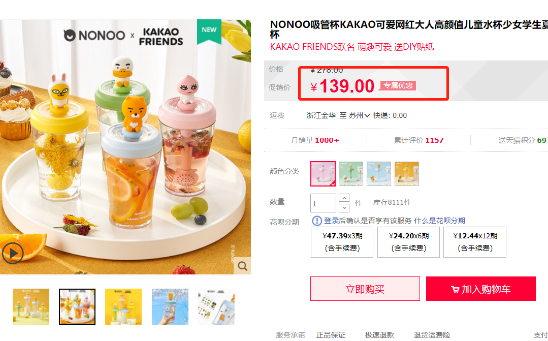The height and width of the screenshot is (341, 548).
Task: Click the 立即购买 button
Action: [x=365, y=289]
